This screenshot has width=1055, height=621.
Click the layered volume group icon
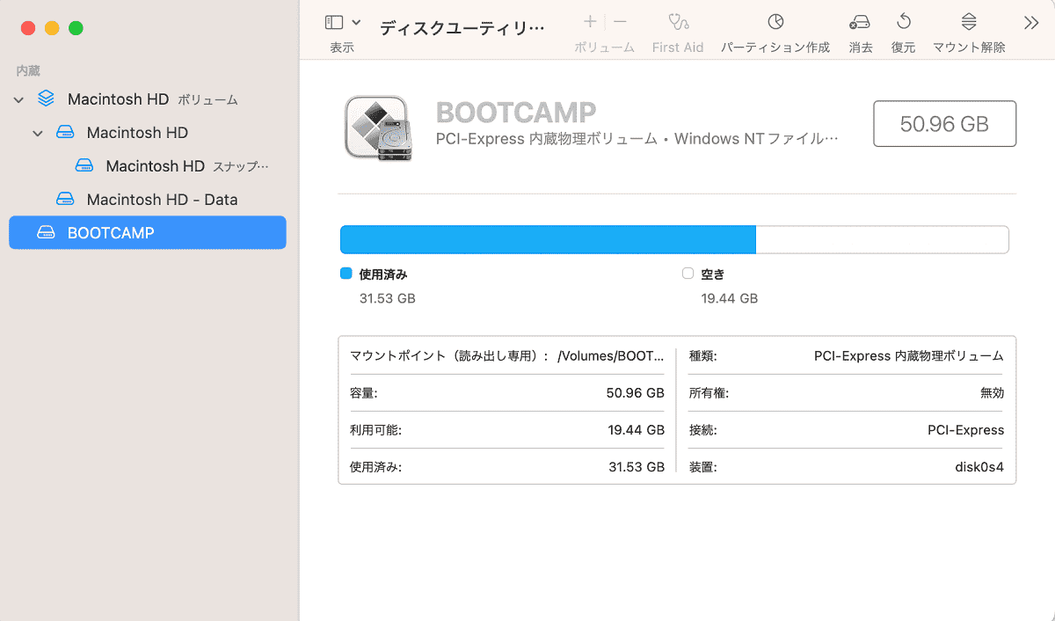point(47,99)
